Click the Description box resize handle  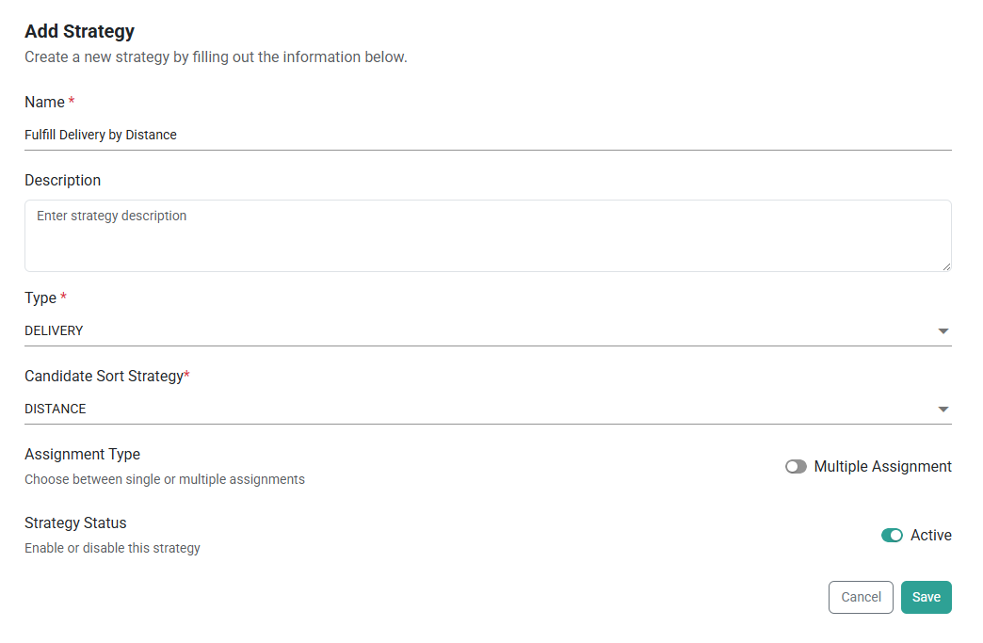(x=946, y=266)
